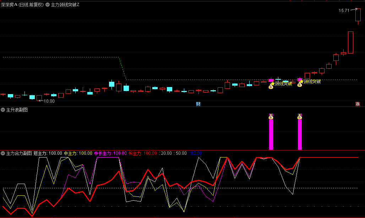
Task: Click the 10.00 low price label
Action: pos(49,101)
